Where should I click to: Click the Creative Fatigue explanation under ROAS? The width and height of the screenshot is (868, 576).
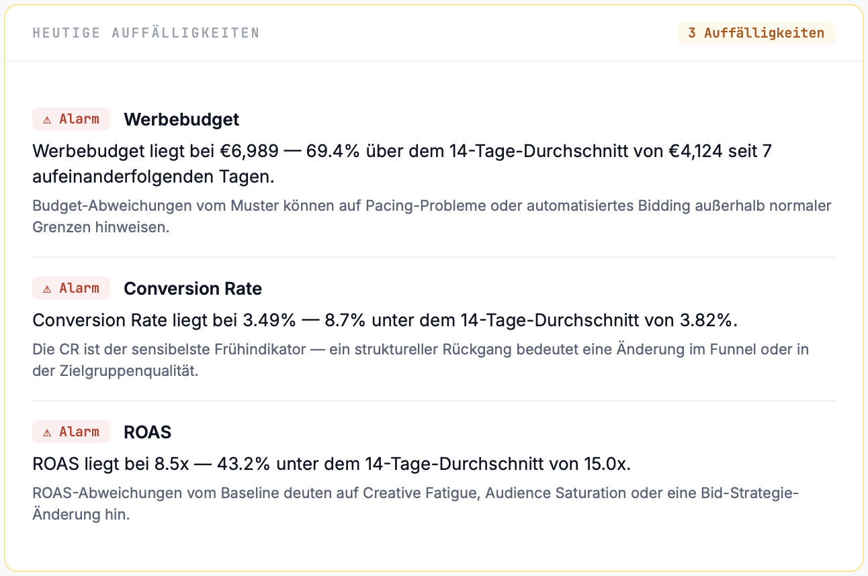[x=415, y=493]
